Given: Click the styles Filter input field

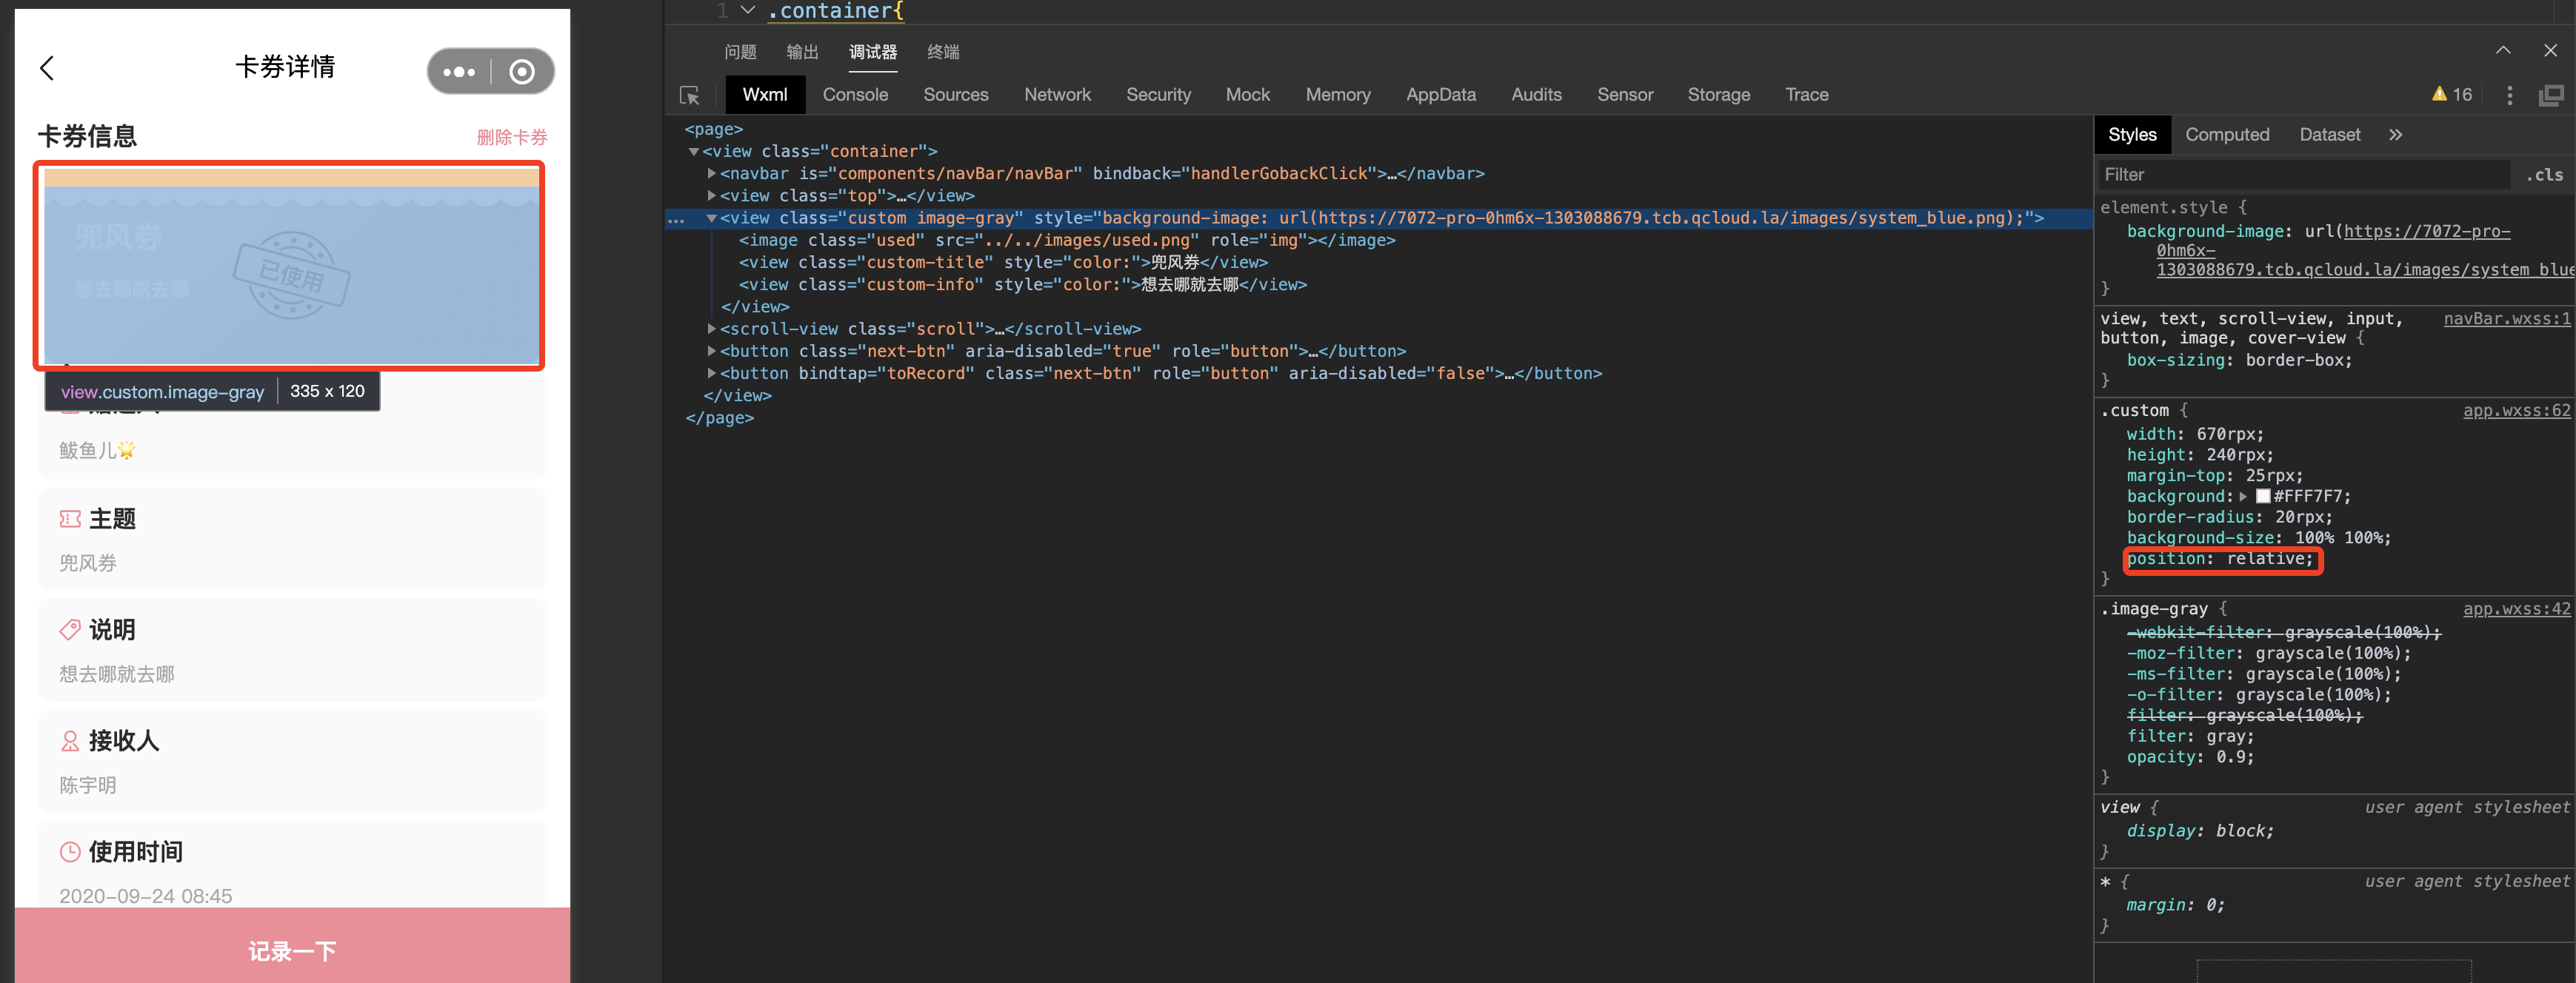Looking at the screenshot, I should (x=2300, y=175).
